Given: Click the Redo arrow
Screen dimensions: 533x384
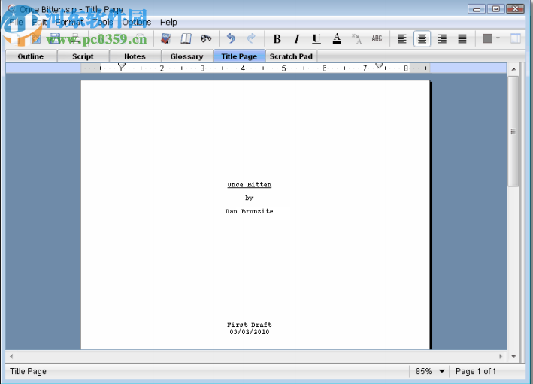Looking at the screenshot, I should tap(251, 38).
